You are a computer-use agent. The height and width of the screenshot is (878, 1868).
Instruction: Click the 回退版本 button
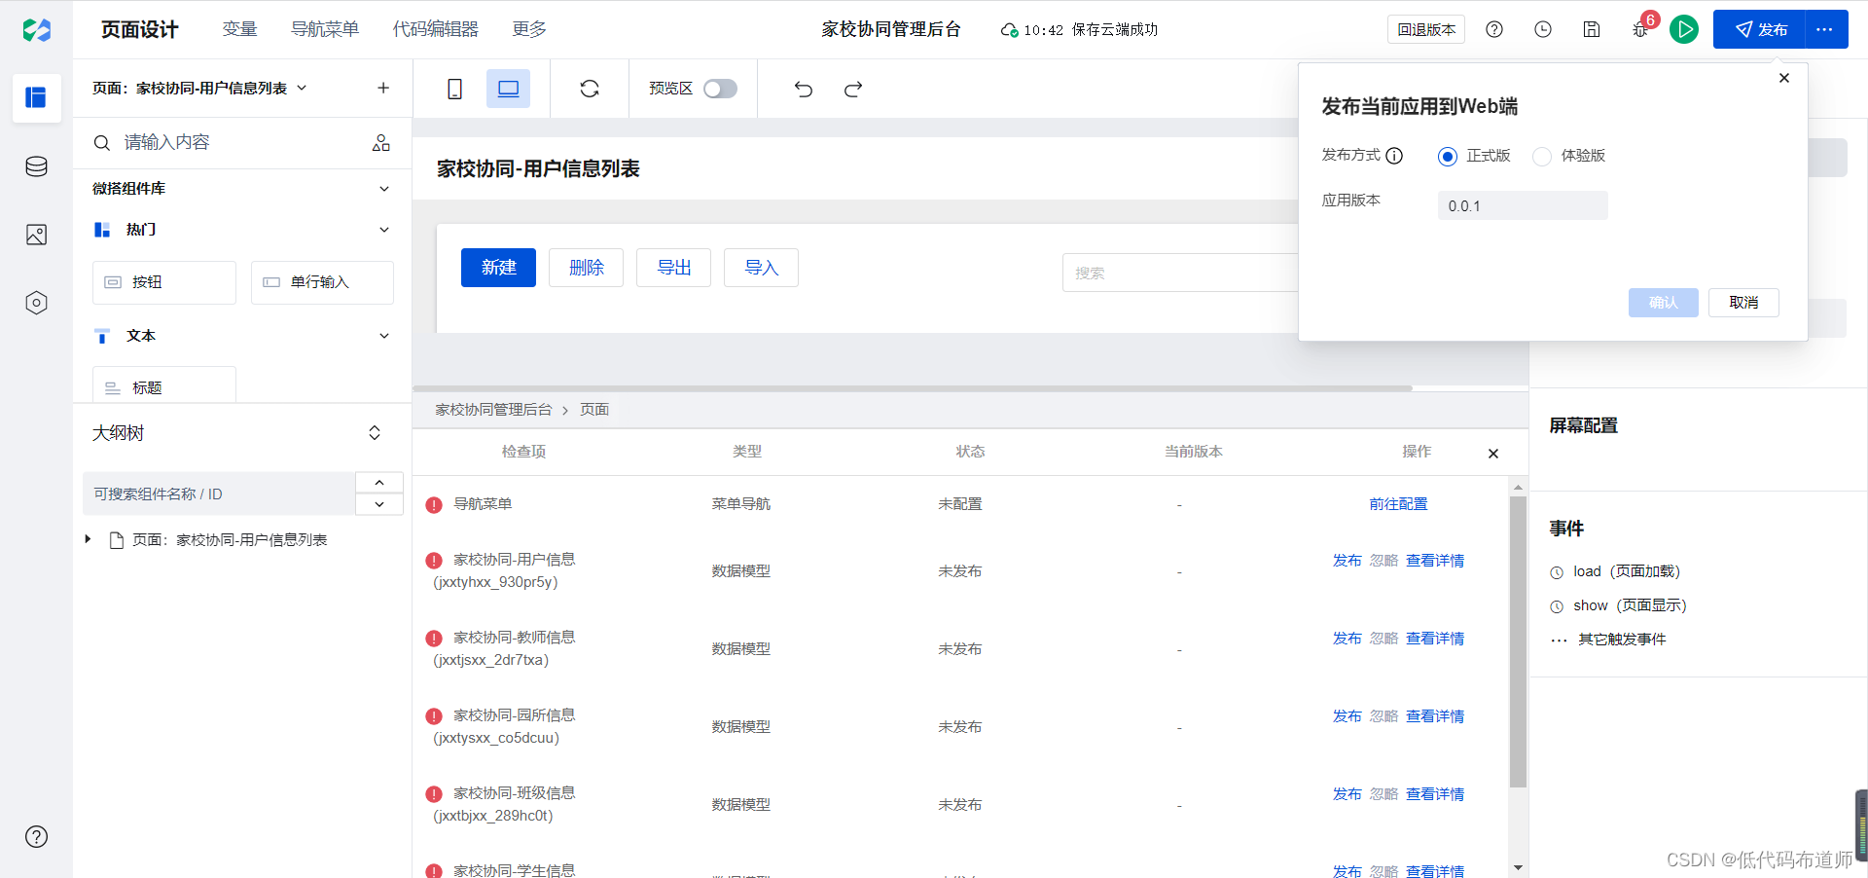point(1426,29)
